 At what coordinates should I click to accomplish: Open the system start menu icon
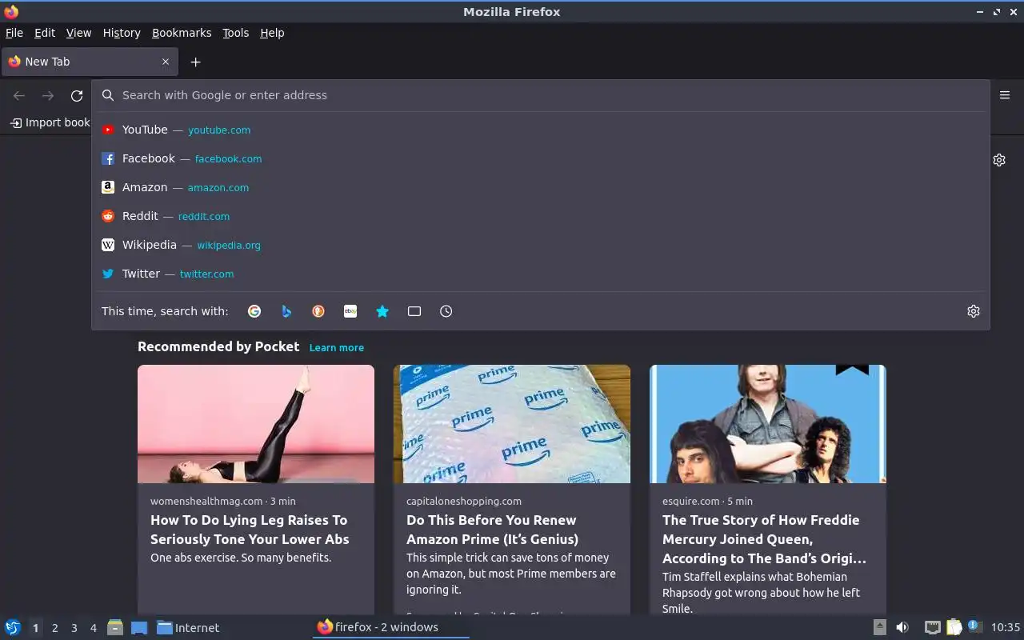coord(13,627)
